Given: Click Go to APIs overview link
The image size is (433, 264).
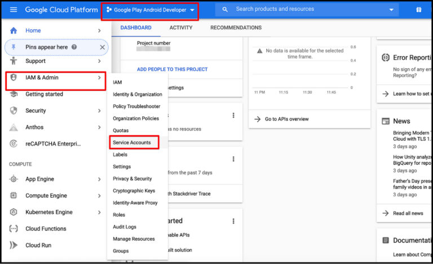Looking at the screenshot, I should pyautogui.click(x=286, y=119).
